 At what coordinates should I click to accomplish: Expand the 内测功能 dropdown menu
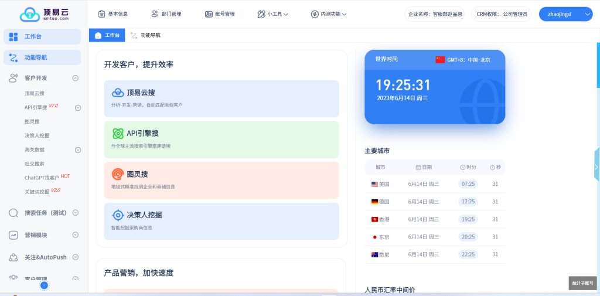pos(329,13)
